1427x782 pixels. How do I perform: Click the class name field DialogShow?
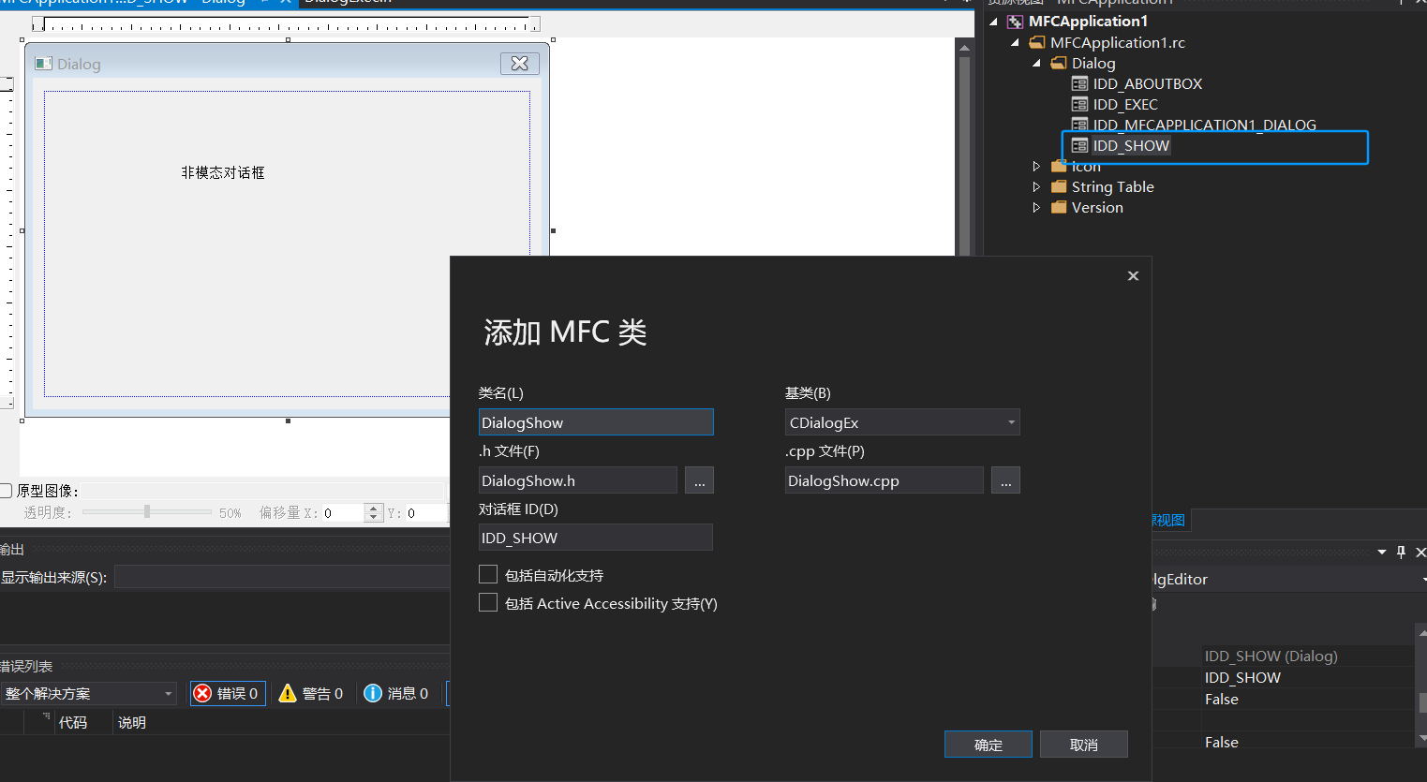click(596, 422)
